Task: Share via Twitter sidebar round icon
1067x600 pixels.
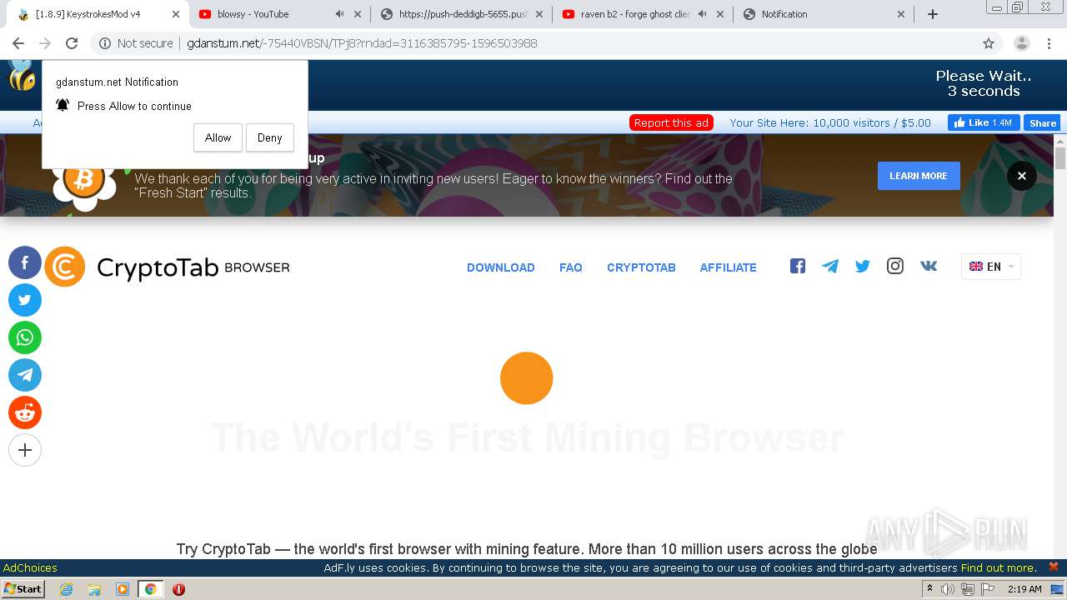Action: point(25,300)
